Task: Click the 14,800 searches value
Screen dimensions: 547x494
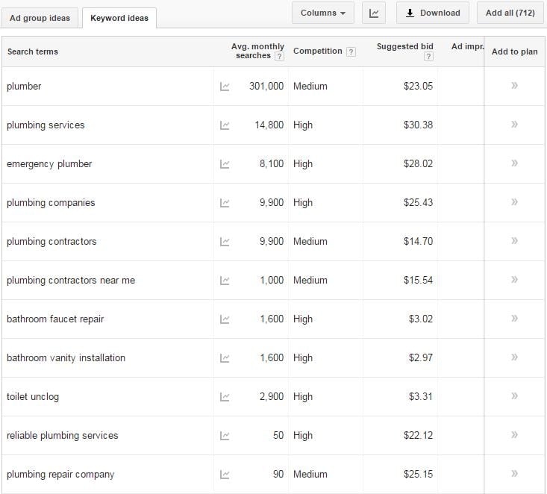Action: point(269,125)
